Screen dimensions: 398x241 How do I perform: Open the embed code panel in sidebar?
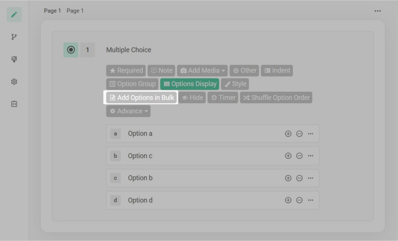point(14,104)
